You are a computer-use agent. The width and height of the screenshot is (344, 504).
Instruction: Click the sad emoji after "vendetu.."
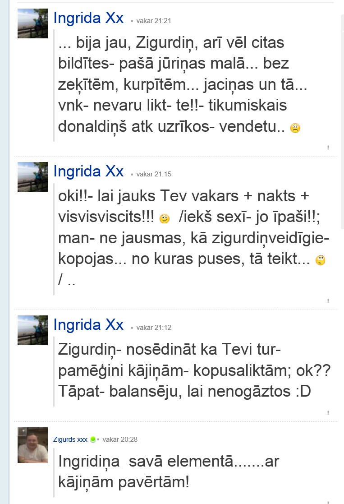tap(295, 128)
